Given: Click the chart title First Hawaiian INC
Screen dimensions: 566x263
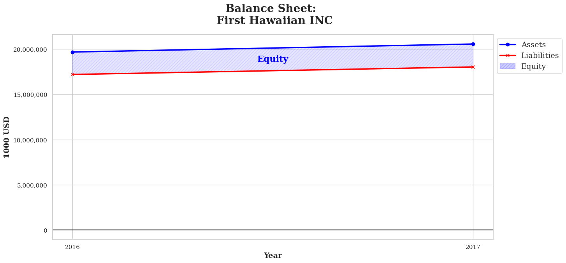Looking at the screenshot, I should pos(274,21).
